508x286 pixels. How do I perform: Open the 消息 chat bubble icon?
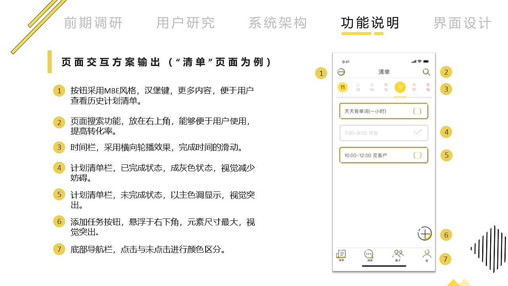[368, 254]
